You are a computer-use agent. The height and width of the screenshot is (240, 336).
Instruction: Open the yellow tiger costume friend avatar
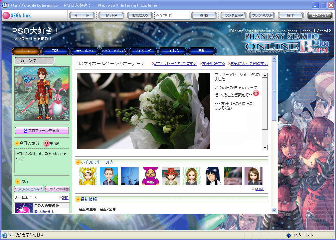point(88,176)
